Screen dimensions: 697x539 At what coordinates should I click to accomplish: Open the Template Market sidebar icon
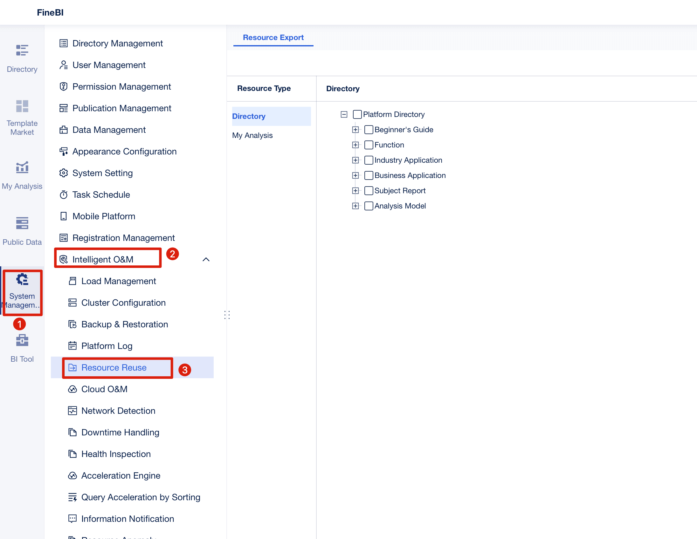point(22,106)
